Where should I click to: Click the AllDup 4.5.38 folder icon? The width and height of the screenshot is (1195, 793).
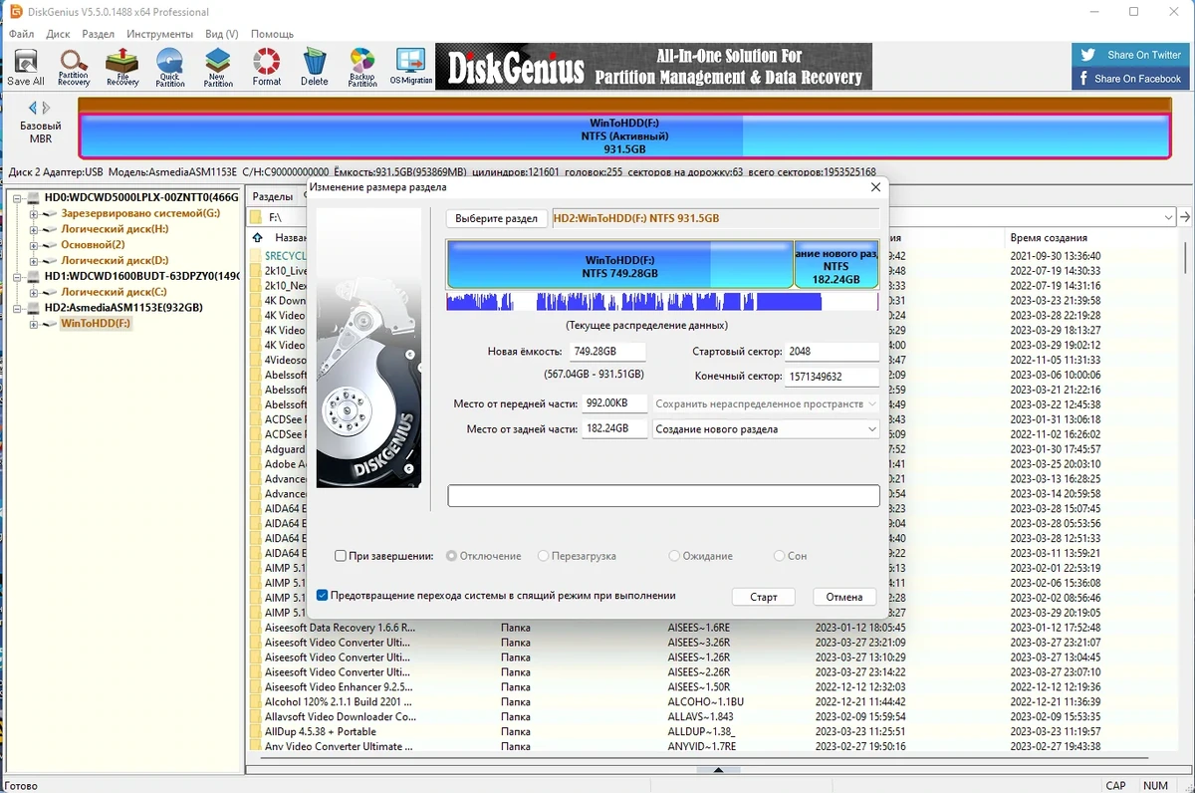pos(256,731)
